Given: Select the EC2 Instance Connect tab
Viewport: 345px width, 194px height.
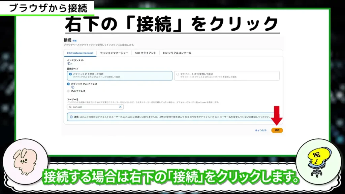Looking at the screenshot, I should click(80, 53).
